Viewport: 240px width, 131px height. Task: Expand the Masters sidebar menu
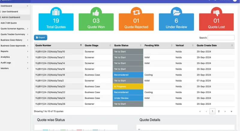point(28,68)
